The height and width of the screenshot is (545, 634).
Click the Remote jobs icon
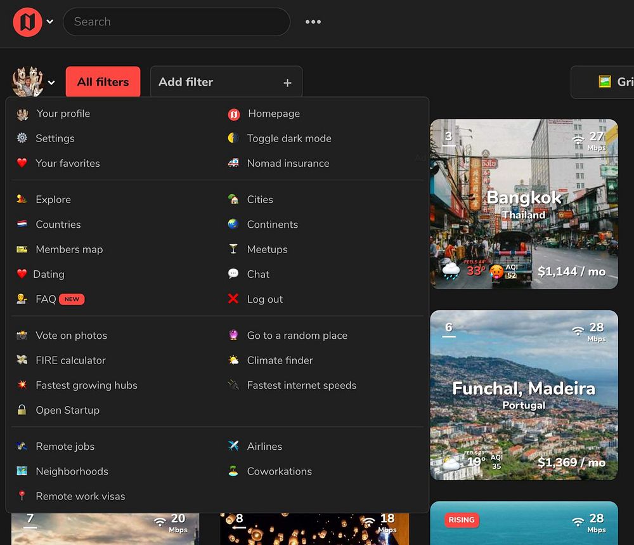22,446
